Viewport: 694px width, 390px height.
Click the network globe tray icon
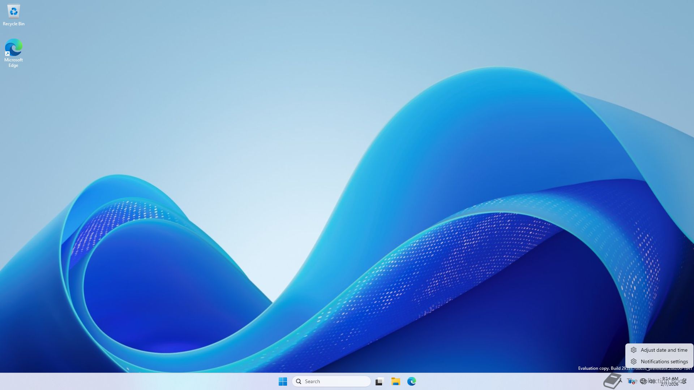tap(643, 381)
